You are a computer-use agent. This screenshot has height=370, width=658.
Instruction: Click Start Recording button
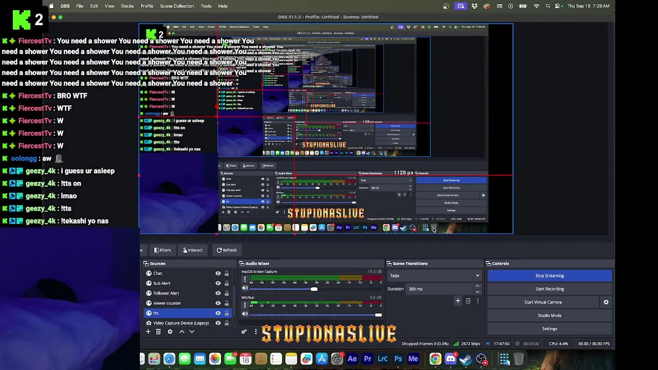[550, 289]
